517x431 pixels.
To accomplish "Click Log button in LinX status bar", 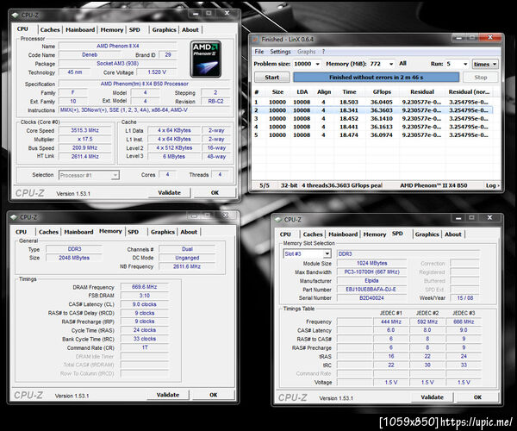I will click(x=492, y=185).
